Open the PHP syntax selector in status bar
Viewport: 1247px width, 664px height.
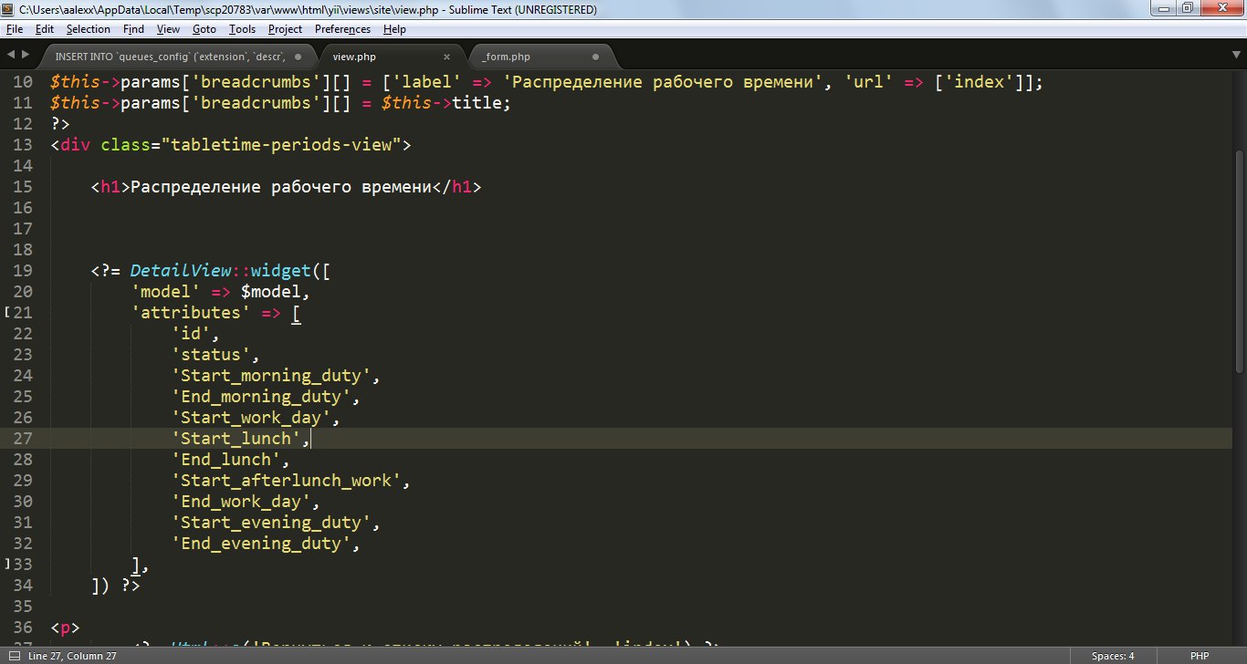click(1199, 656)
